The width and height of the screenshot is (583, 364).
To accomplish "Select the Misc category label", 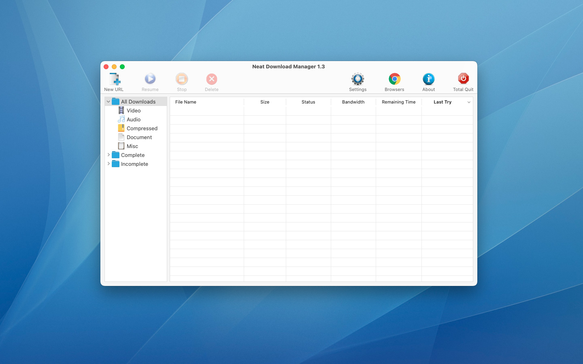I will [132, 146].
